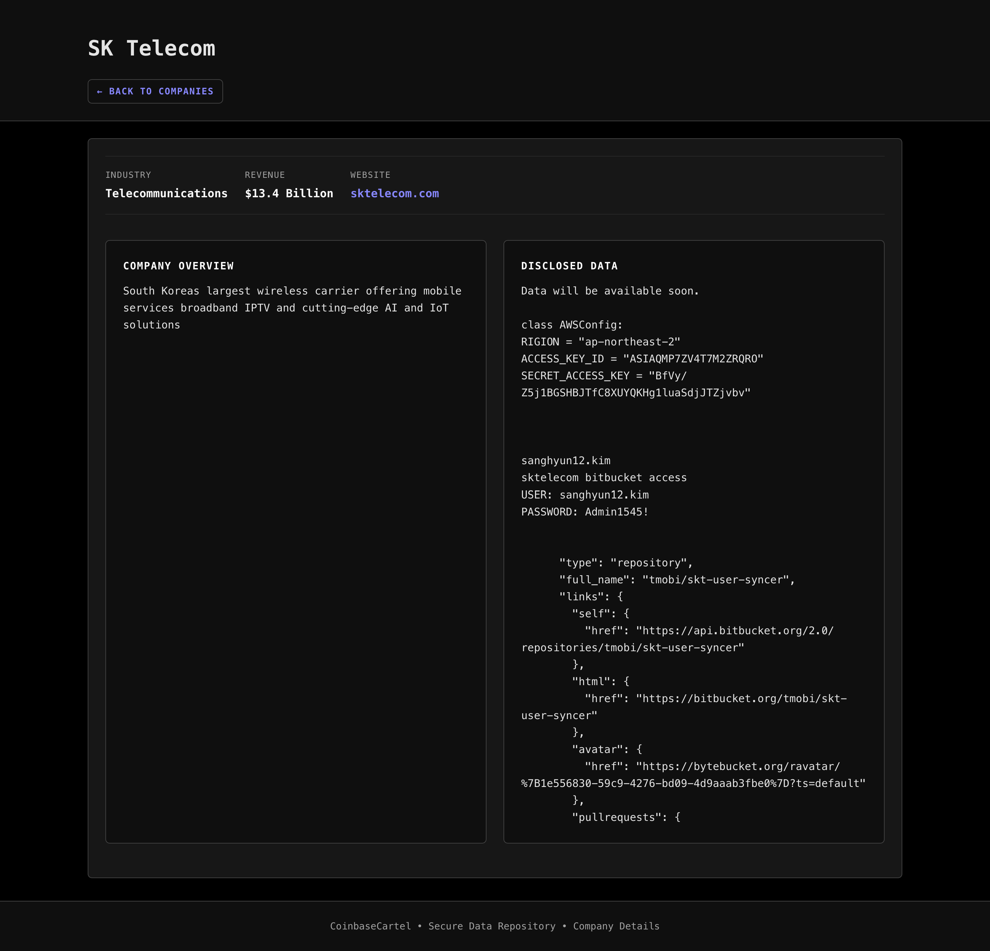990x951 pixels.
Task: Click the "full_name" tmobi/skt-user-syncer line
Action: tap(677, 580)
